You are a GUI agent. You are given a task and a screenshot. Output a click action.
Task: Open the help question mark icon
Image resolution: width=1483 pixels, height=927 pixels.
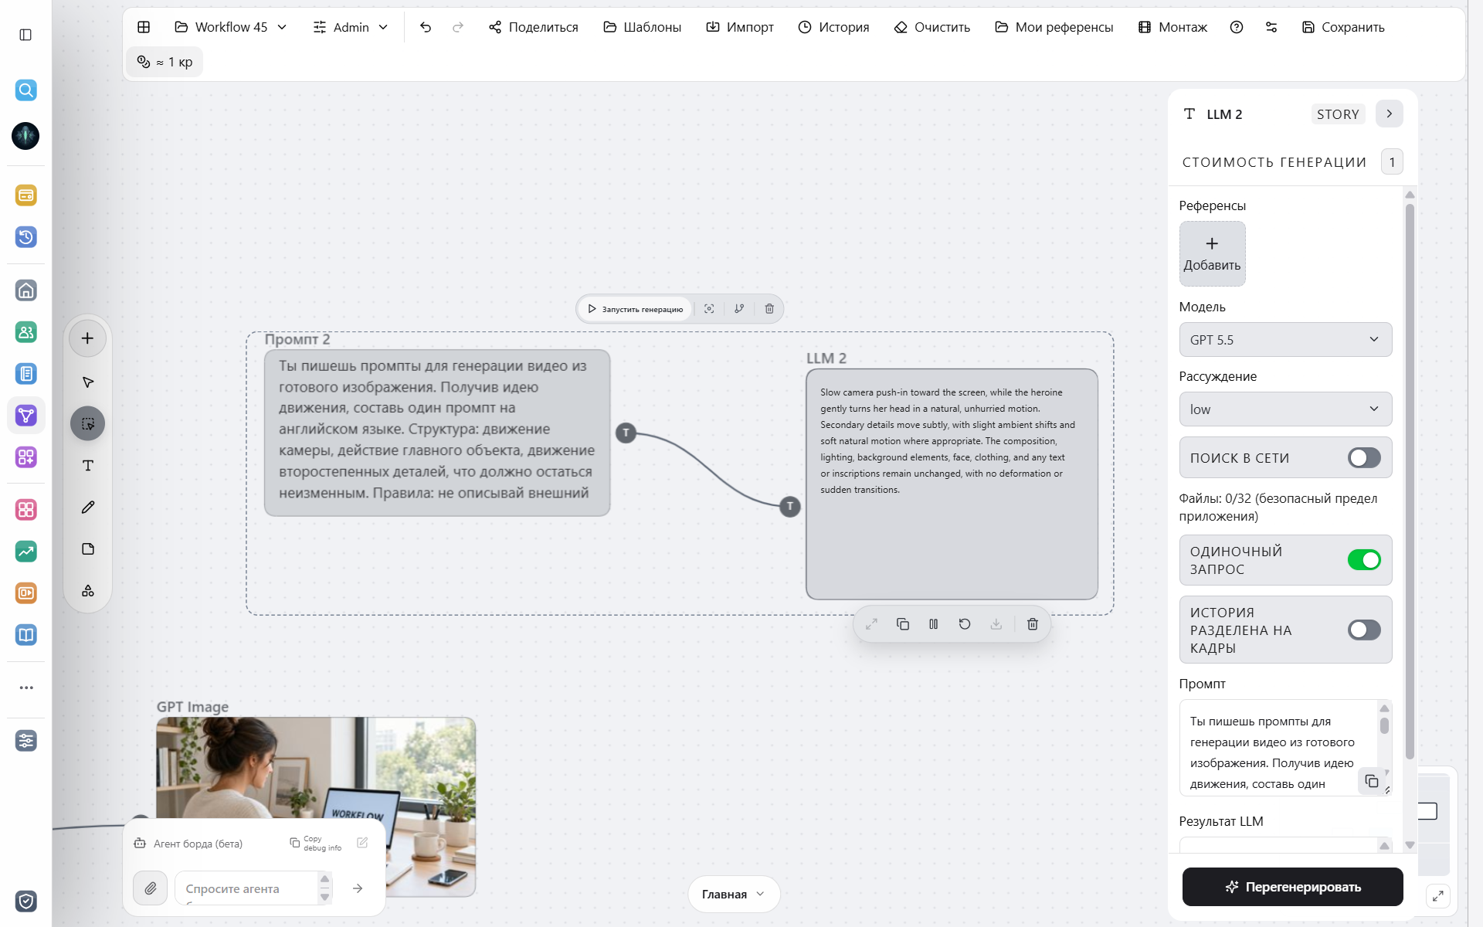click(1237, 27)
